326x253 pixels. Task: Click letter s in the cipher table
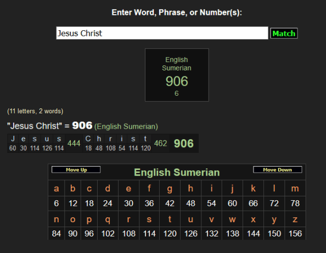coord(149,219)
